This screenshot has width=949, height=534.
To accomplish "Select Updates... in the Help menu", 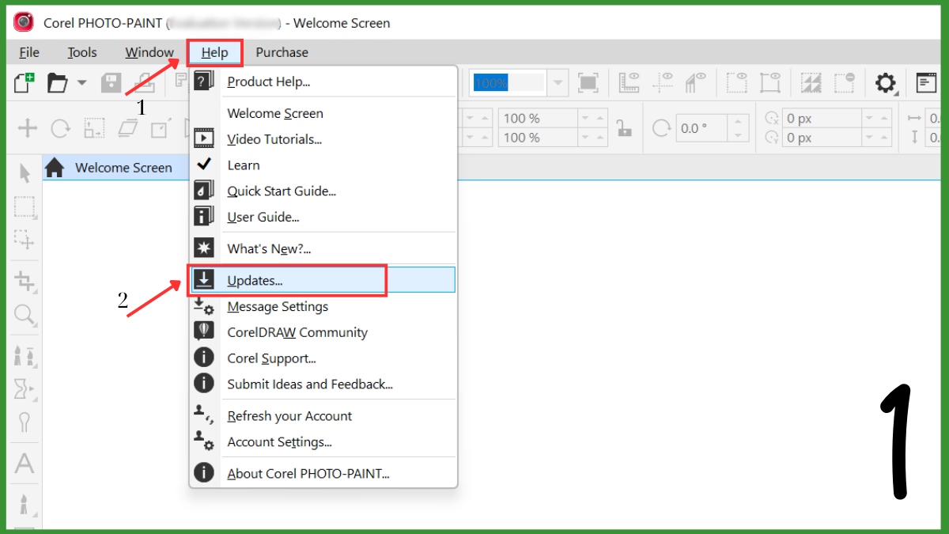I will pos(323,280).
